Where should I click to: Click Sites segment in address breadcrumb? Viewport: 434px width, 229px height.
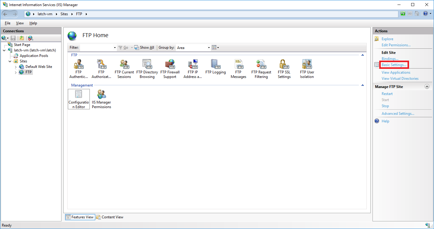pos(64,14)
